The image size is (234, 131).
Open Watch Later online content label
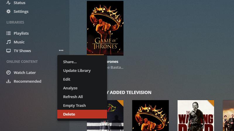pos(25,72)
